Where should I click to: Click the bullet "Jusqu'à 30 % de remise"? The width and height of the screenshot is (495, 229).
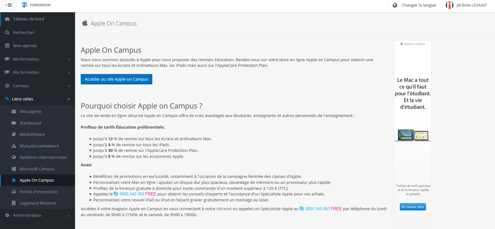pos(145,150)
